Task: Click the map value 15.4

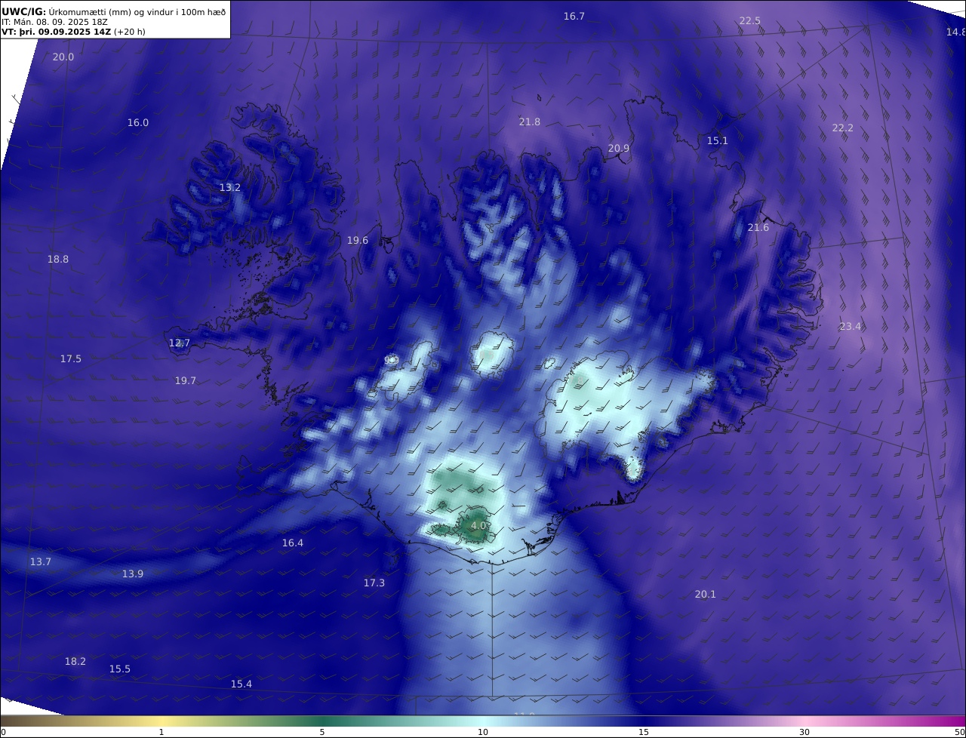Action: (x=241, y=684)
